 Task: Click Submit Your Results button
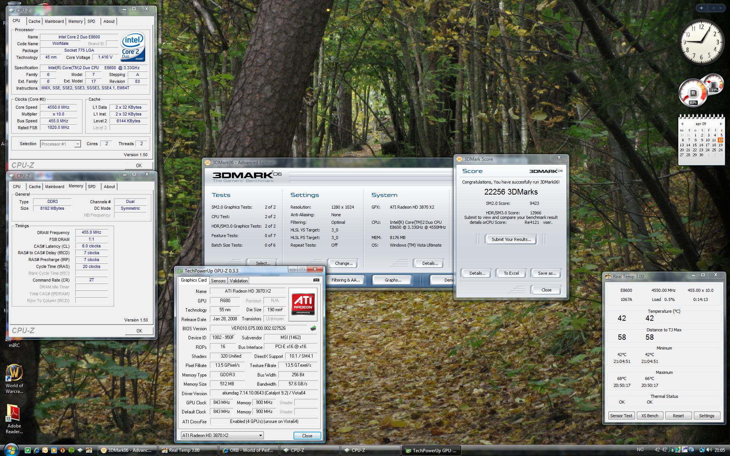click(x=511, y=239)
